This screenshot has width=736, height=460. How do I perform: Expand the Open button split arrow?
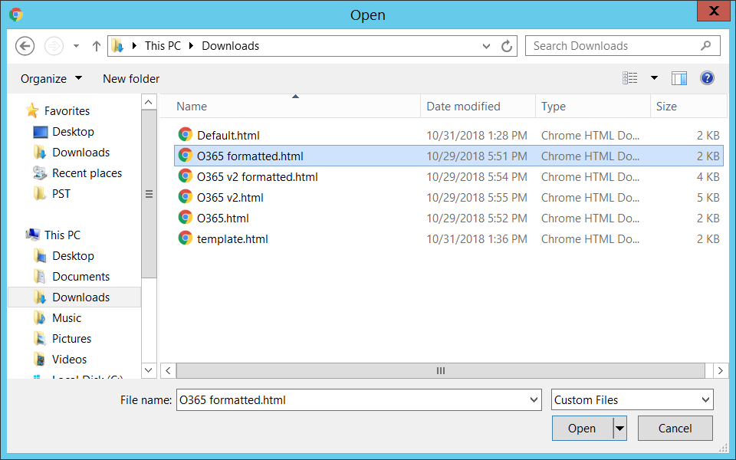tap(619, 429)
